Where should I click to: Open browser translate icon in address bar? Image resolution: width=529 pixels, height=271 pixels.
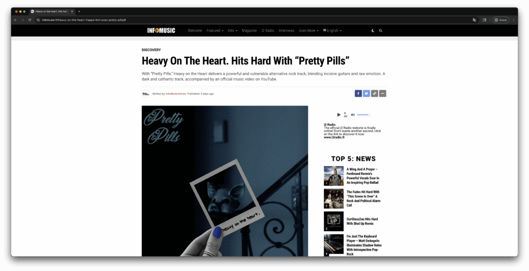point(474,20)
